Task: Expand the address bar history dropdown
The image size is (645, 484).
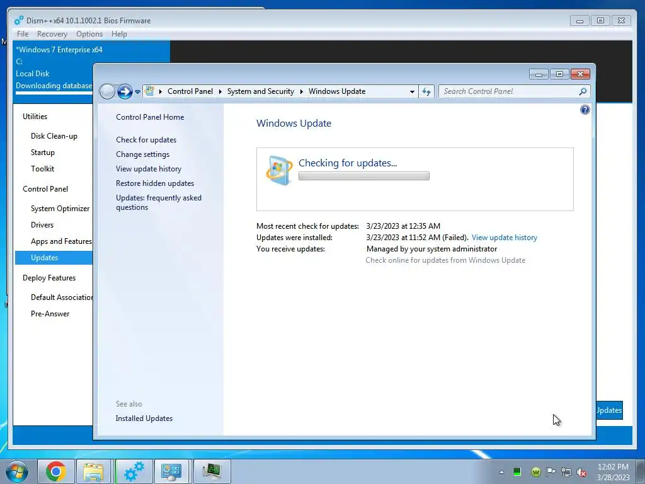Action: point(412,91)
